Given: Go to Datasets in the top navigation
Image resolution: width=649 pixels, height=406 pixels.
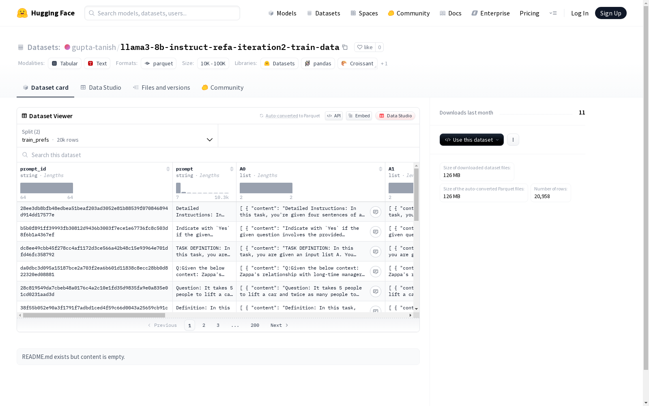Looking at the screenshot, I should pos(323,13).
